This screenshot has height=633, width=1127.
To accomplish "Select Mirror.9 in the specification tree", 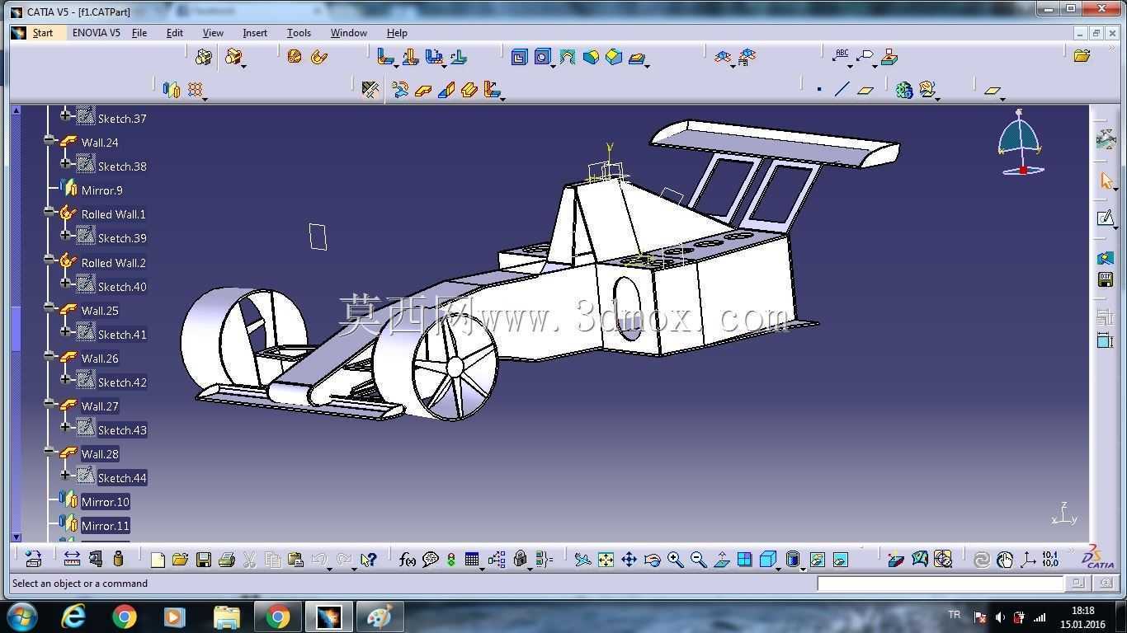I will coord(101,190).
